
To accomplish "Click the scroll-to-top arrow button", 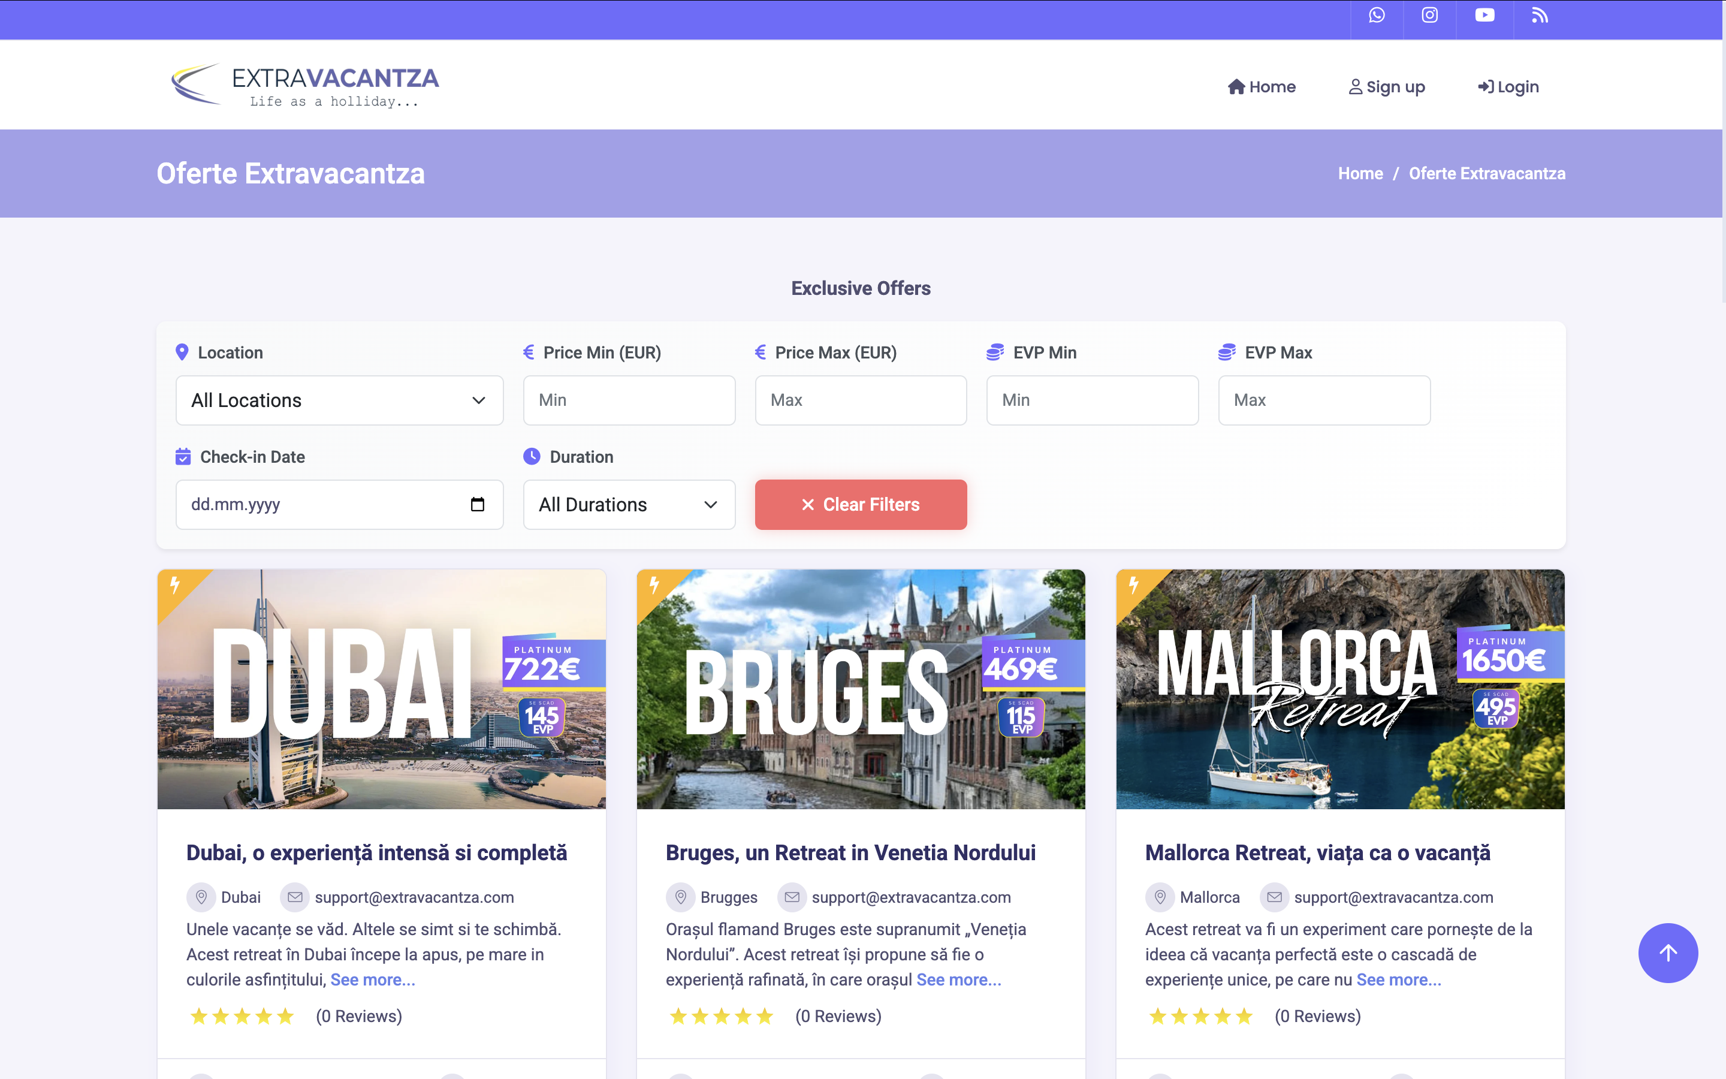I will pyautogui.click(x=1667, y=953).
